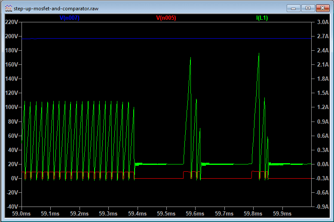Click the -0.9A label on current axis

[x=322, y=207]
